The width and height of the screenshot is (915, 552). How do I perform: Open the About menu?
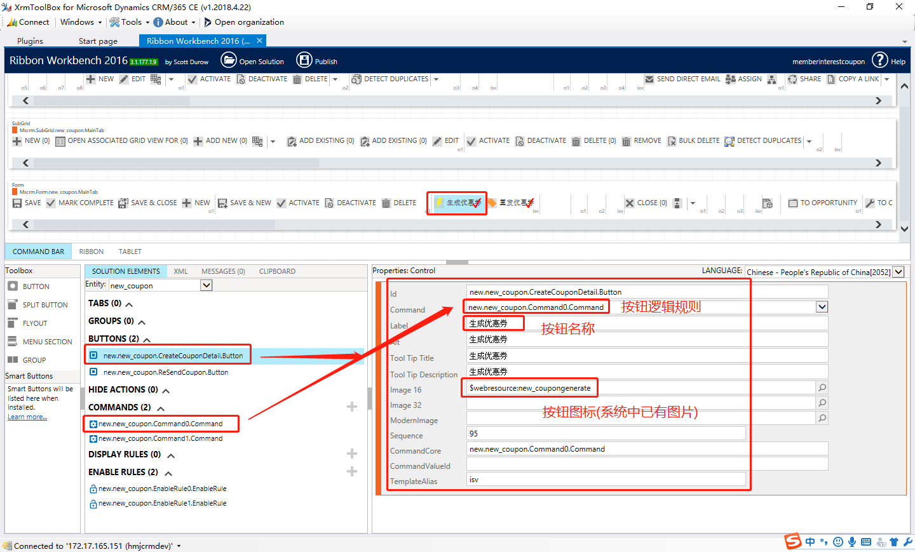175,22
